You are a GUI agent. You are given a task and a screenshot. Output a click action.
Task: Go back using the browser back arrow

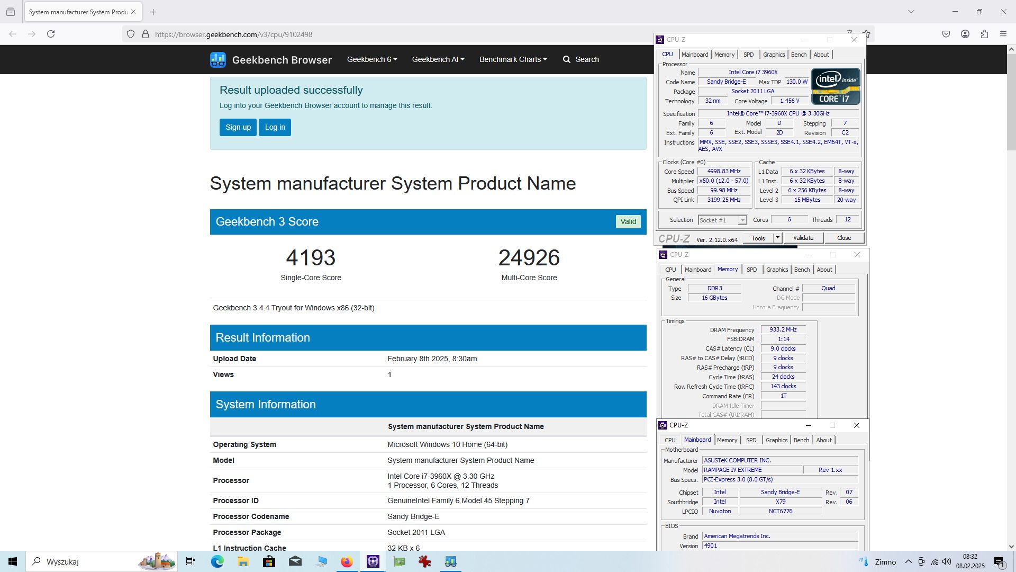point(13,34)
